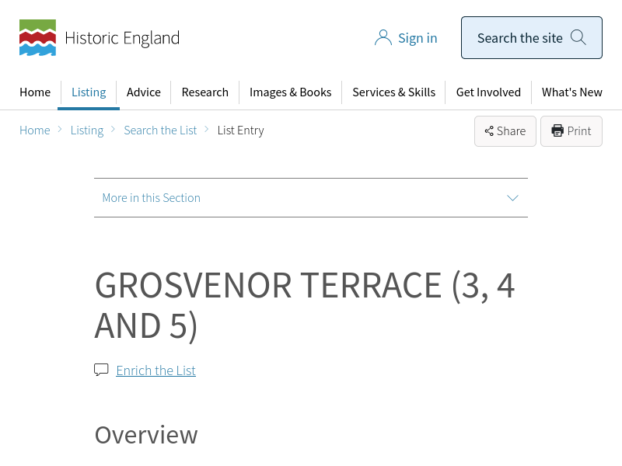
Task: Follow the Enrich the List link
Action: [x=155, y=370]
